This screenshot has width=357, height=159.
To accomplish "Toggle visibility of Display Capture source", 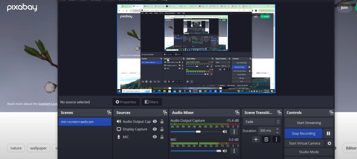I will coord(155,129).
